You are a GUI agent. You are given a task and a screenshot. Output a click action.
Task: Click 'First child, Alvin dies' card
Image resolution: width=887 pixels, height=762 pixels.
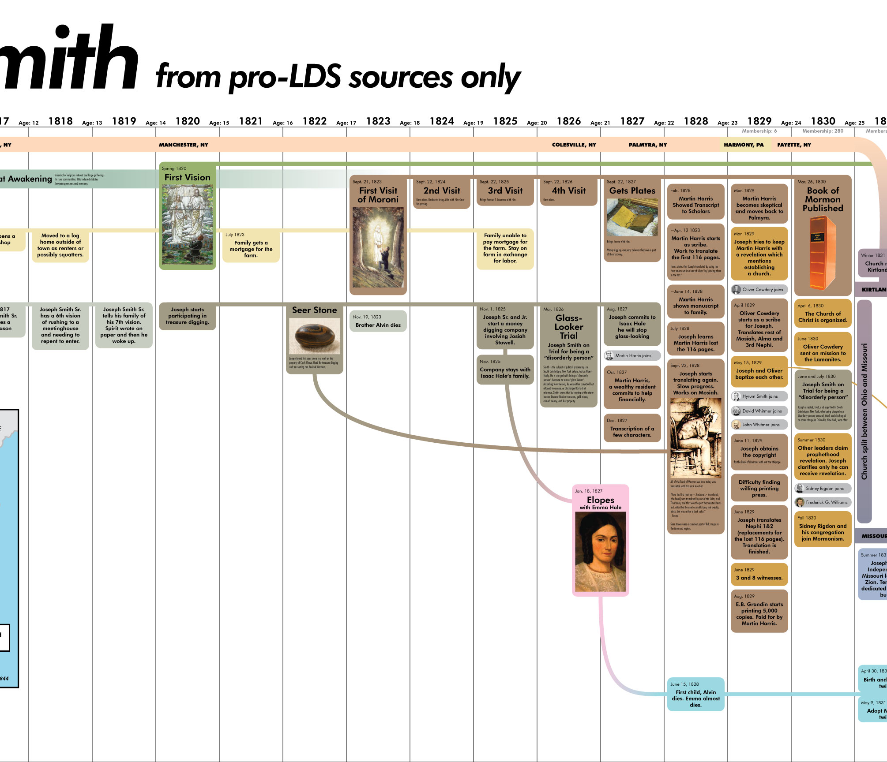(696, 694)
